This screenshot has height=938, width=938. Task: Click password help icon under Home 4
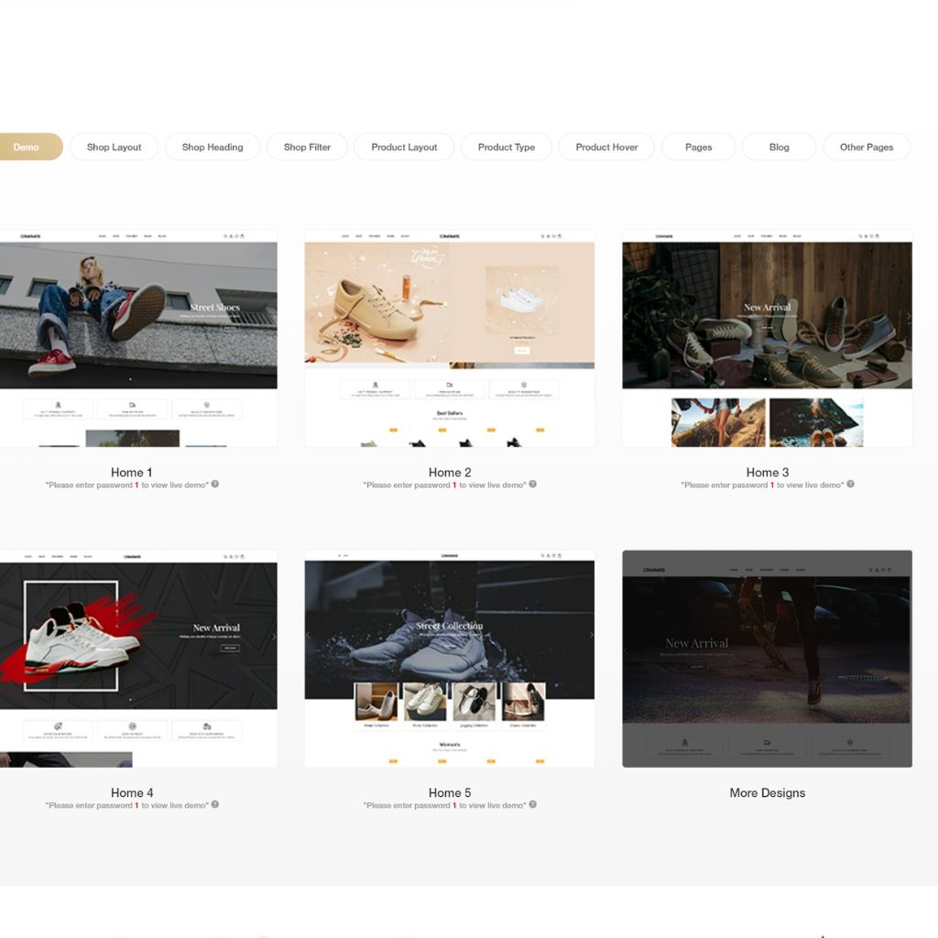[214, 804]
